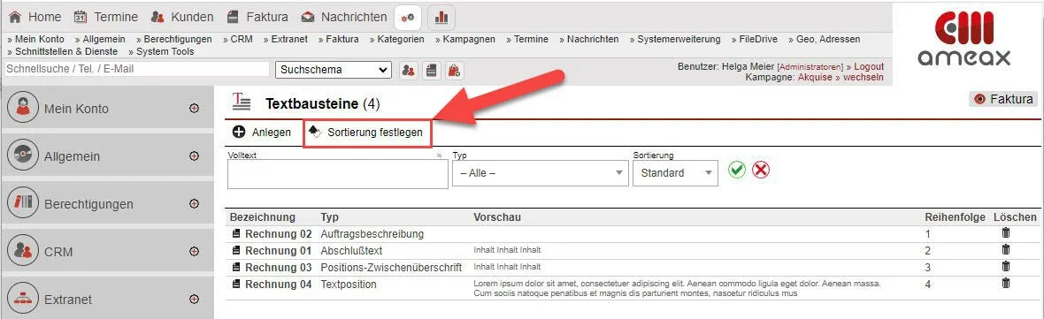The height and width of the screenshot is (319, 1044).
Task: Delete the Rechnung 01 row via trash icon
Action: (x=1005, y=250)
